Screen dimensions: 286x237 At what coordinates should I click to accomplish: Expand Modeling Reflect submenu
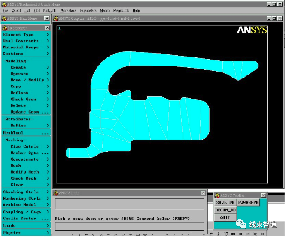click(x=26, y=93)
